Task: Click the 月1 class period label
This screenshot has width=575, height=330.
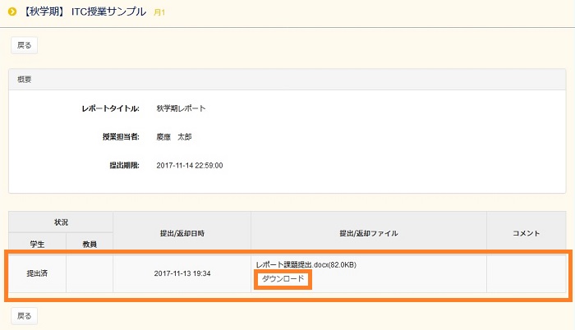Action: (160, 12)
